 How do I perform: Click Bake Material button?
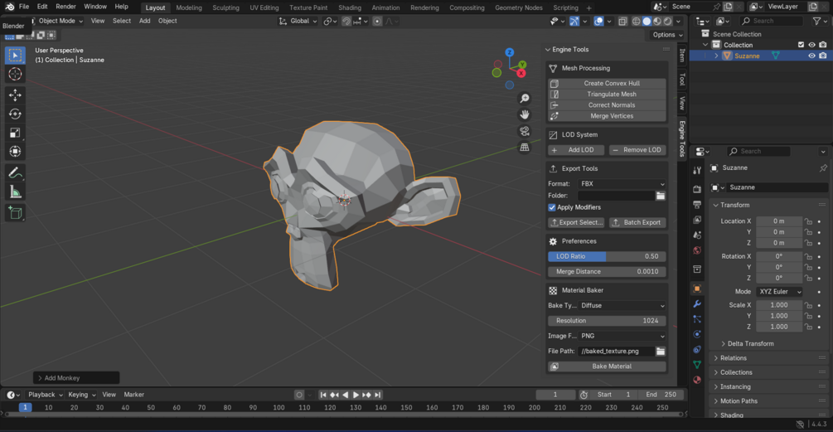pos(607,366)
